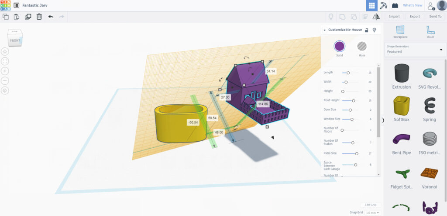The image size is (447, 216).
Task: Click the Group shapes icon
Action: (x=342, y=17)
